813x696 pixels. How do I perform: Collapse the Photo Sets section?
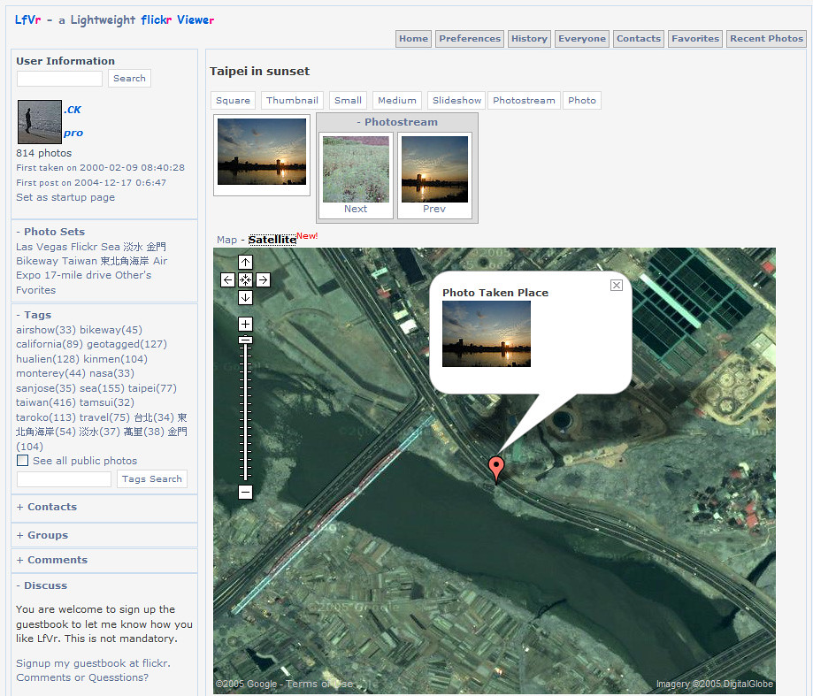50,232
